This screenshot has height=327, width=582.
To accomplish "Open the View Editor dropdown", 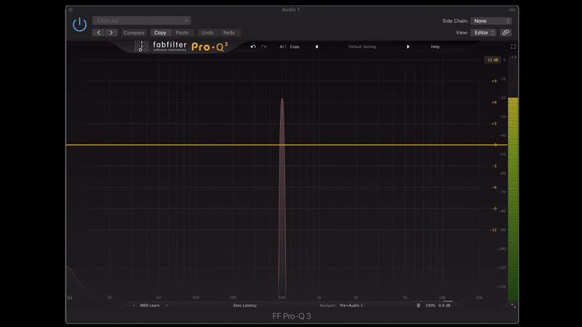I will click(x=483, y=33).
